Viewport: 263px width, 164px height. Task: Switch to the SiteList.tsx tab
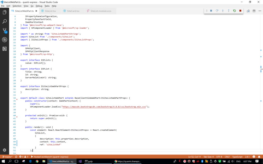tap(50, 11)
